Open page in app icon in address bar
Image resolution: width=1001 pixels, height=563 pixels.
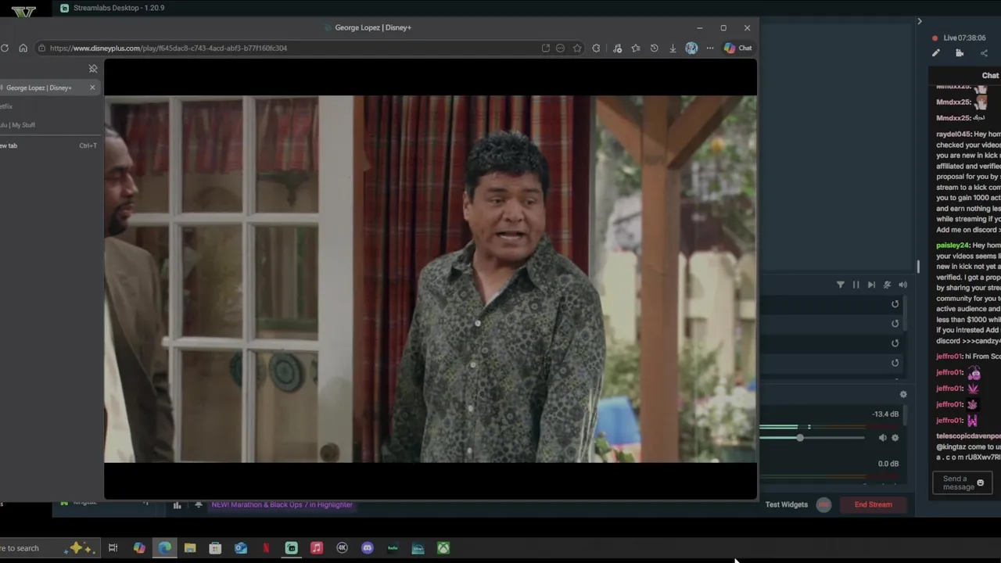(545, 48)
